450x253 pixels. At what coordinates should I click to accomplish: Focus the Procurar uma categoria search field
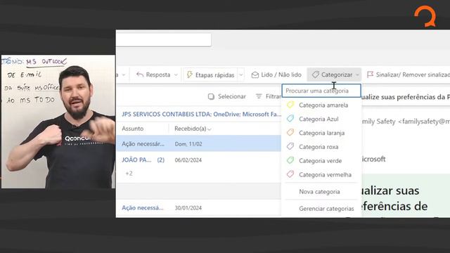[321, 91]
